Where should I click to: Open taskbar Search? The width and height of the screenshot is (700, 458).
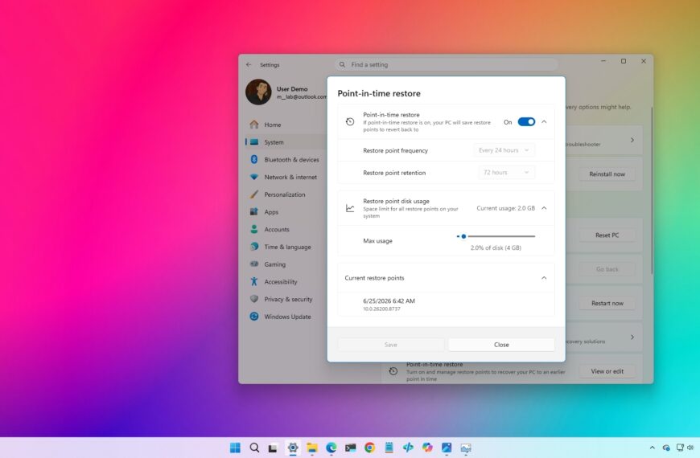click(254, 448)
